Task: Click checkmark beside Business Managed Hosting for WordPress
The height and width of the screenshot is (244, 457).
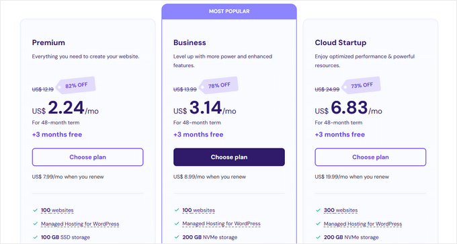Action: point(177,224)
